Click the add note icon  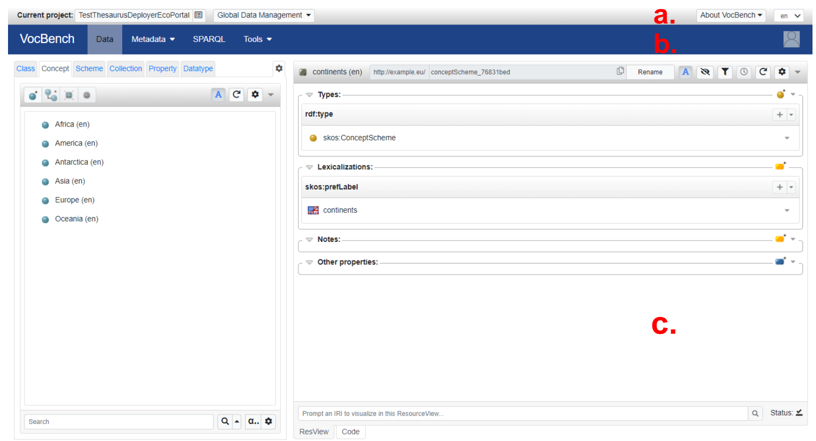tap(780, 238)
